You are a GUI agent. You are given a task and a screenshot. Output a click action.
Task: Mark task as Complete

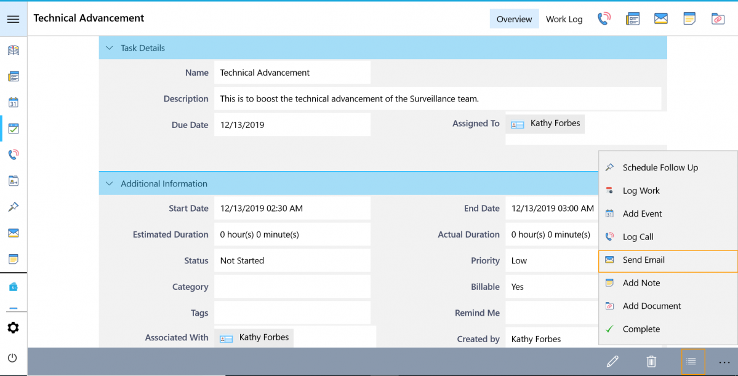[x=641, y=329]
